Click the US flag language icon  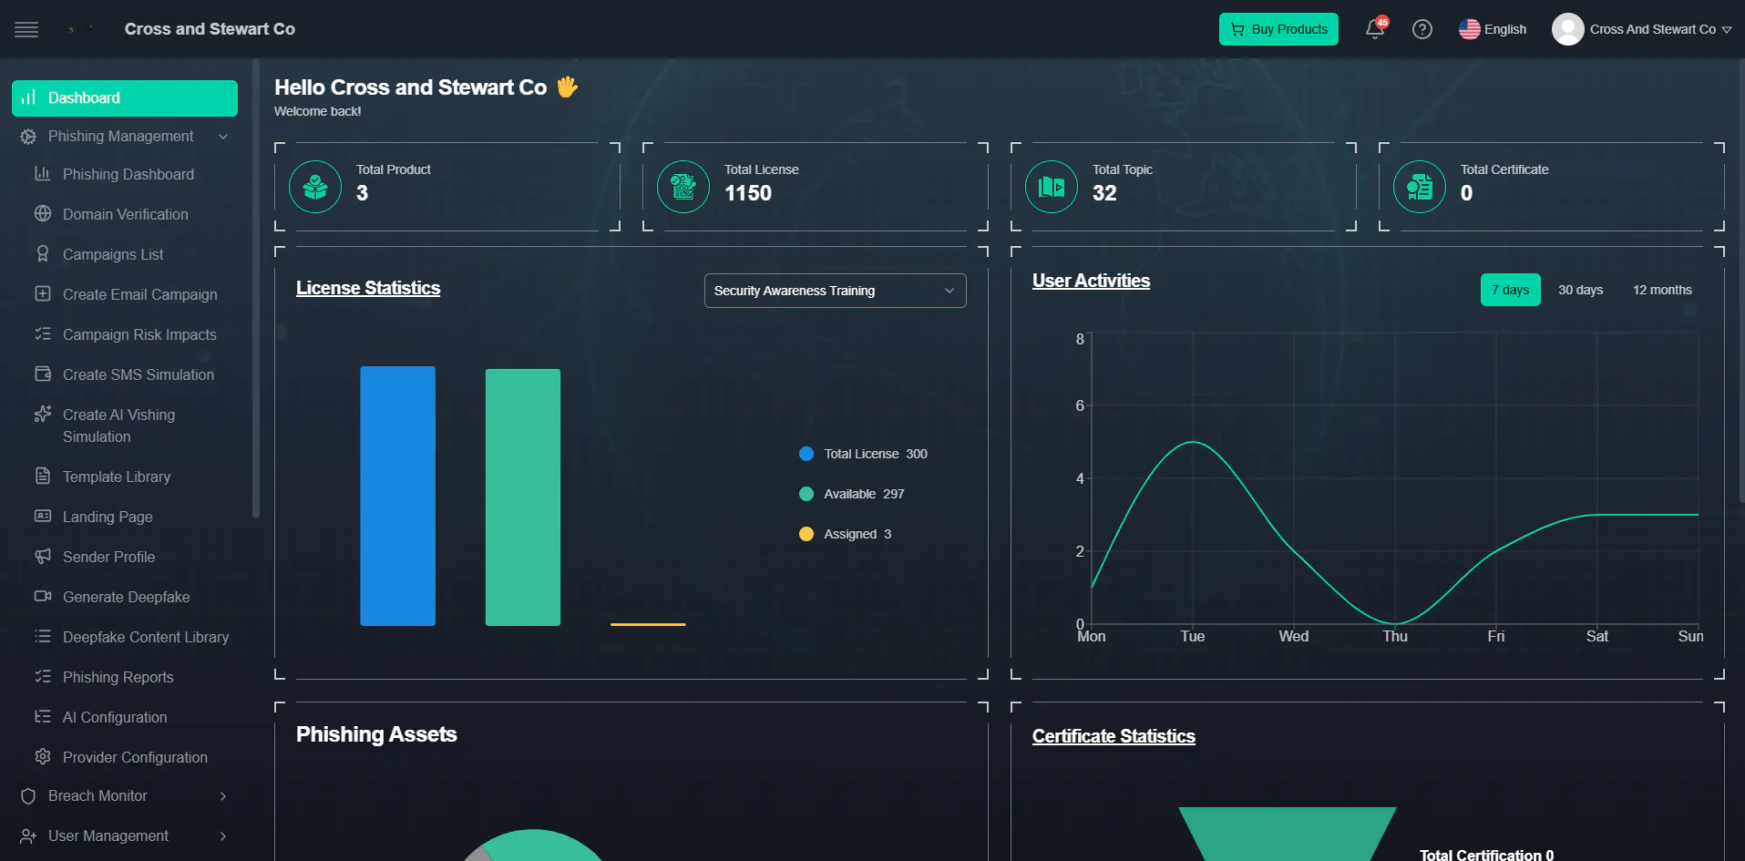click(1469, 29)
